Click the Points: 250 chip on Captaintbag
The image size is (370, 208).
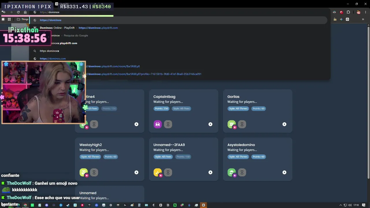[161, 109]
